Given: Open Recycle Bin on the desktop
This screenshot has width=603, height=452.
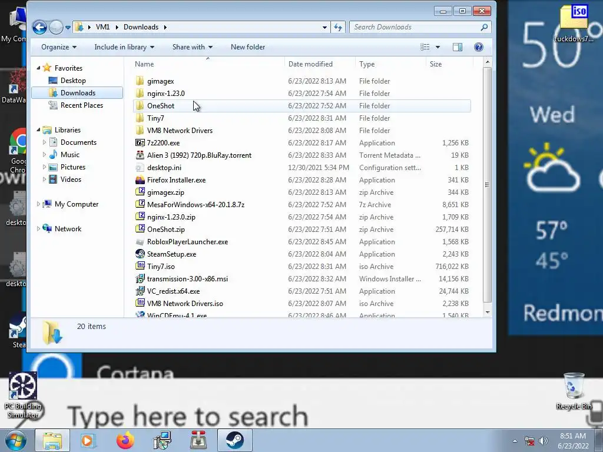Looking at the screenshot, I should 574,391.
